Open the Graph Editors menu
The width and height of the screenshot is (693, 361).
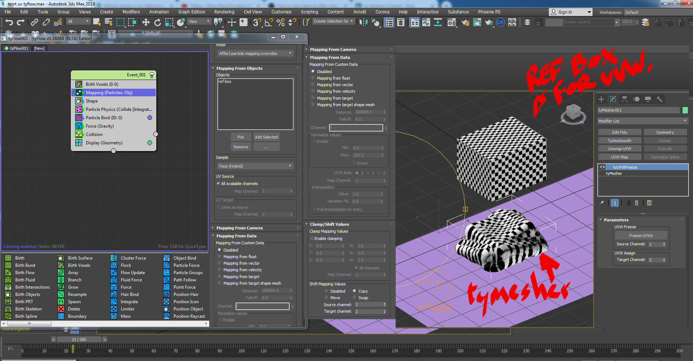point(191,12)
